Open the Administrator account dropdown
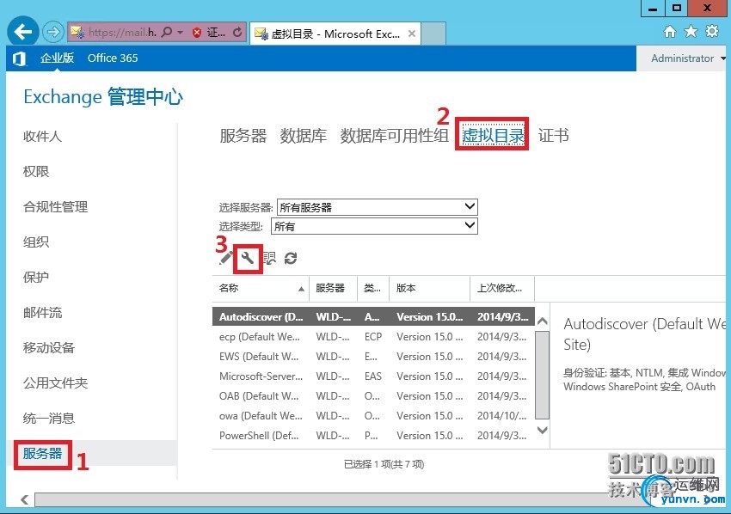Viewport: 731px width, 514px height. pos(688,58)
